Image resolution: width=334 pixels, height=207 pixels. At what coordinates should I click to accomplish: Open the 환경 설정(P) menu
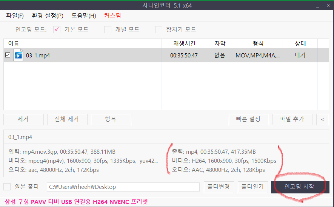tap(48, 15)
